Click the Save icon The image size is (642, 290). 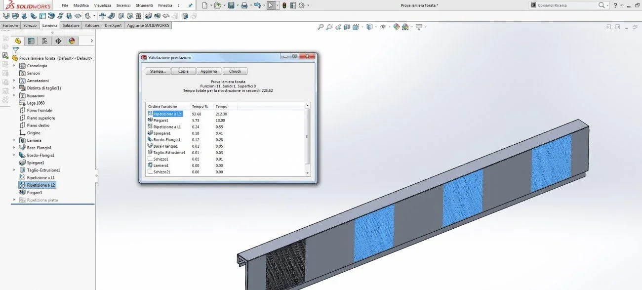point(231,5)
